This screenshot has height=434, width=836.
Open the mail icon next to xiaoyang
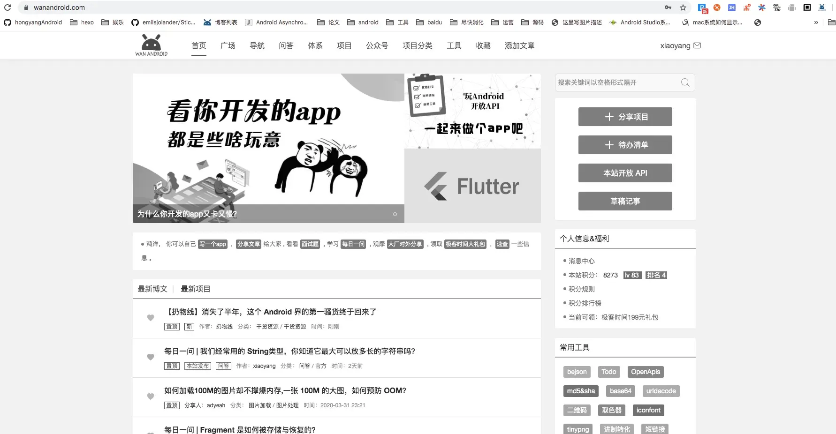coord(697,45)
